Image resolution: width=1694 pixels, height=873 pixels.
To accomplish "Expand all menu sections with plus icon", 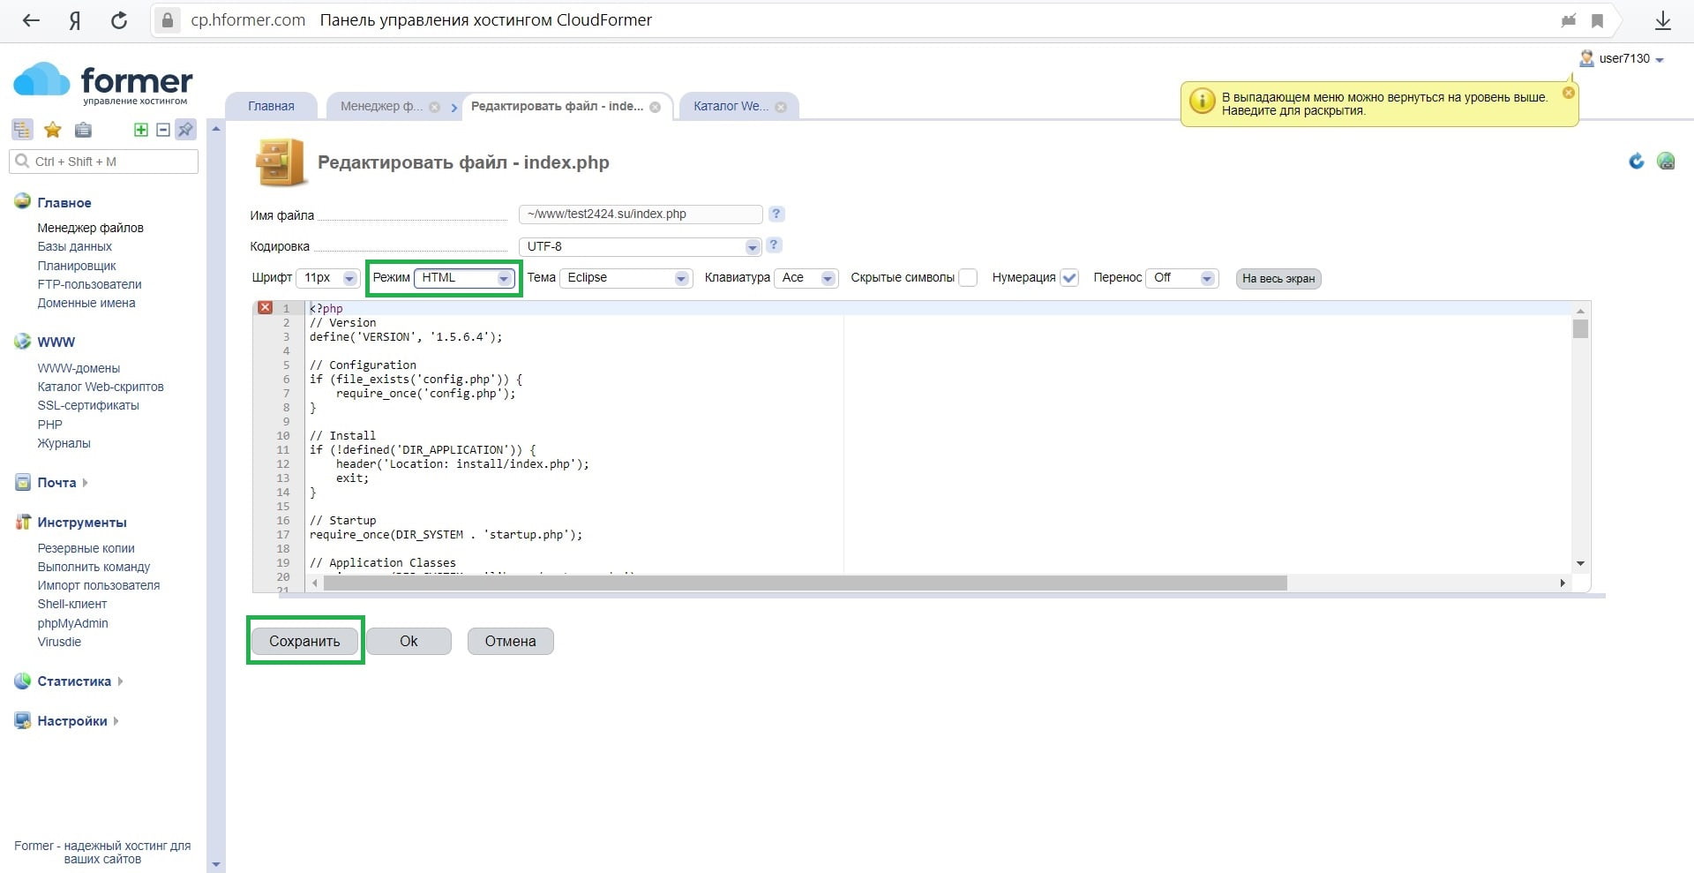I will coord(140,130).
